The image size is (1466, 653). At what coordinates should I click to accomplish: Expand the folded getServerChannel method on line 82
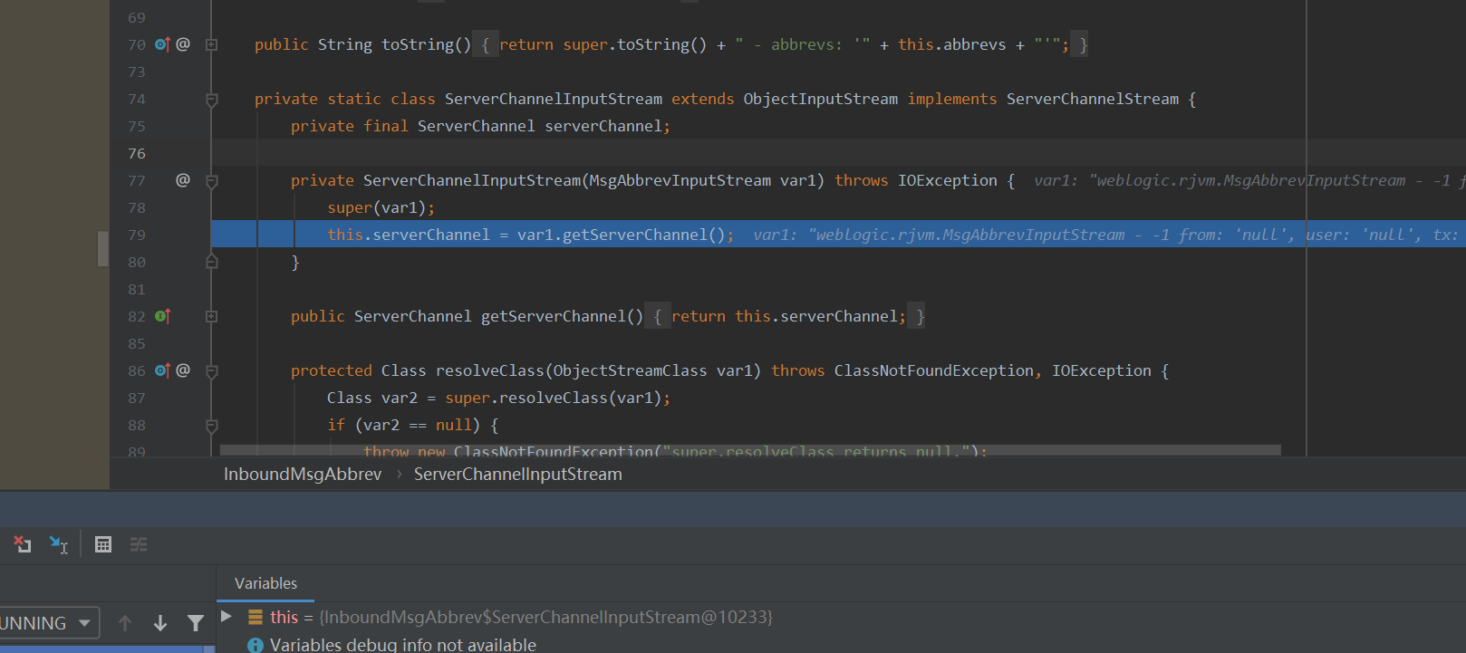[211, 316]
